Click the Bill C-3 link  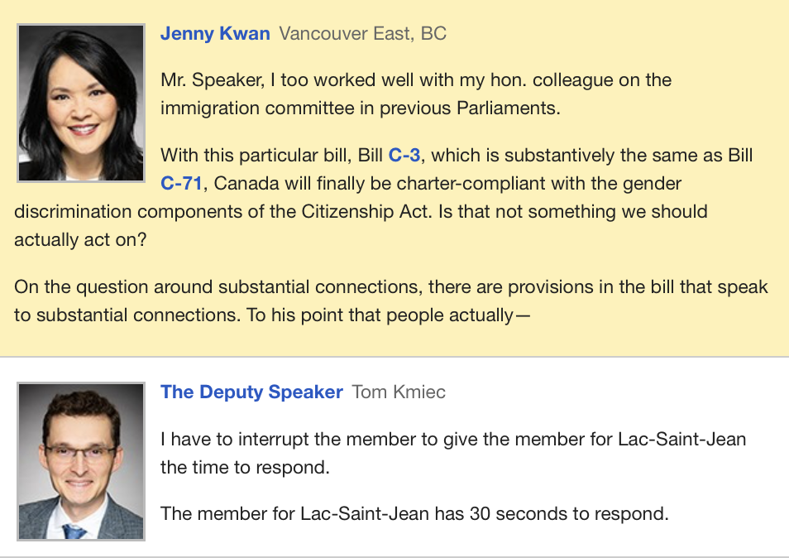[x=404, y=155]
